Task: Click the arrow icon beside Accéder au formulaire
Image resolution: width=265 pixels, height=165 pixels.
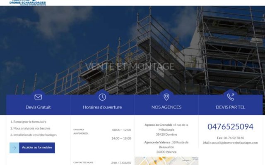Action: click(x=14, y=148)
